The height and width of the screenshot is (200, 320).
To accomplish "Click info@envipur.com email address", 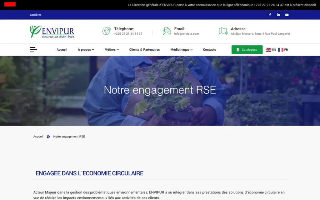I will (187, 34).
